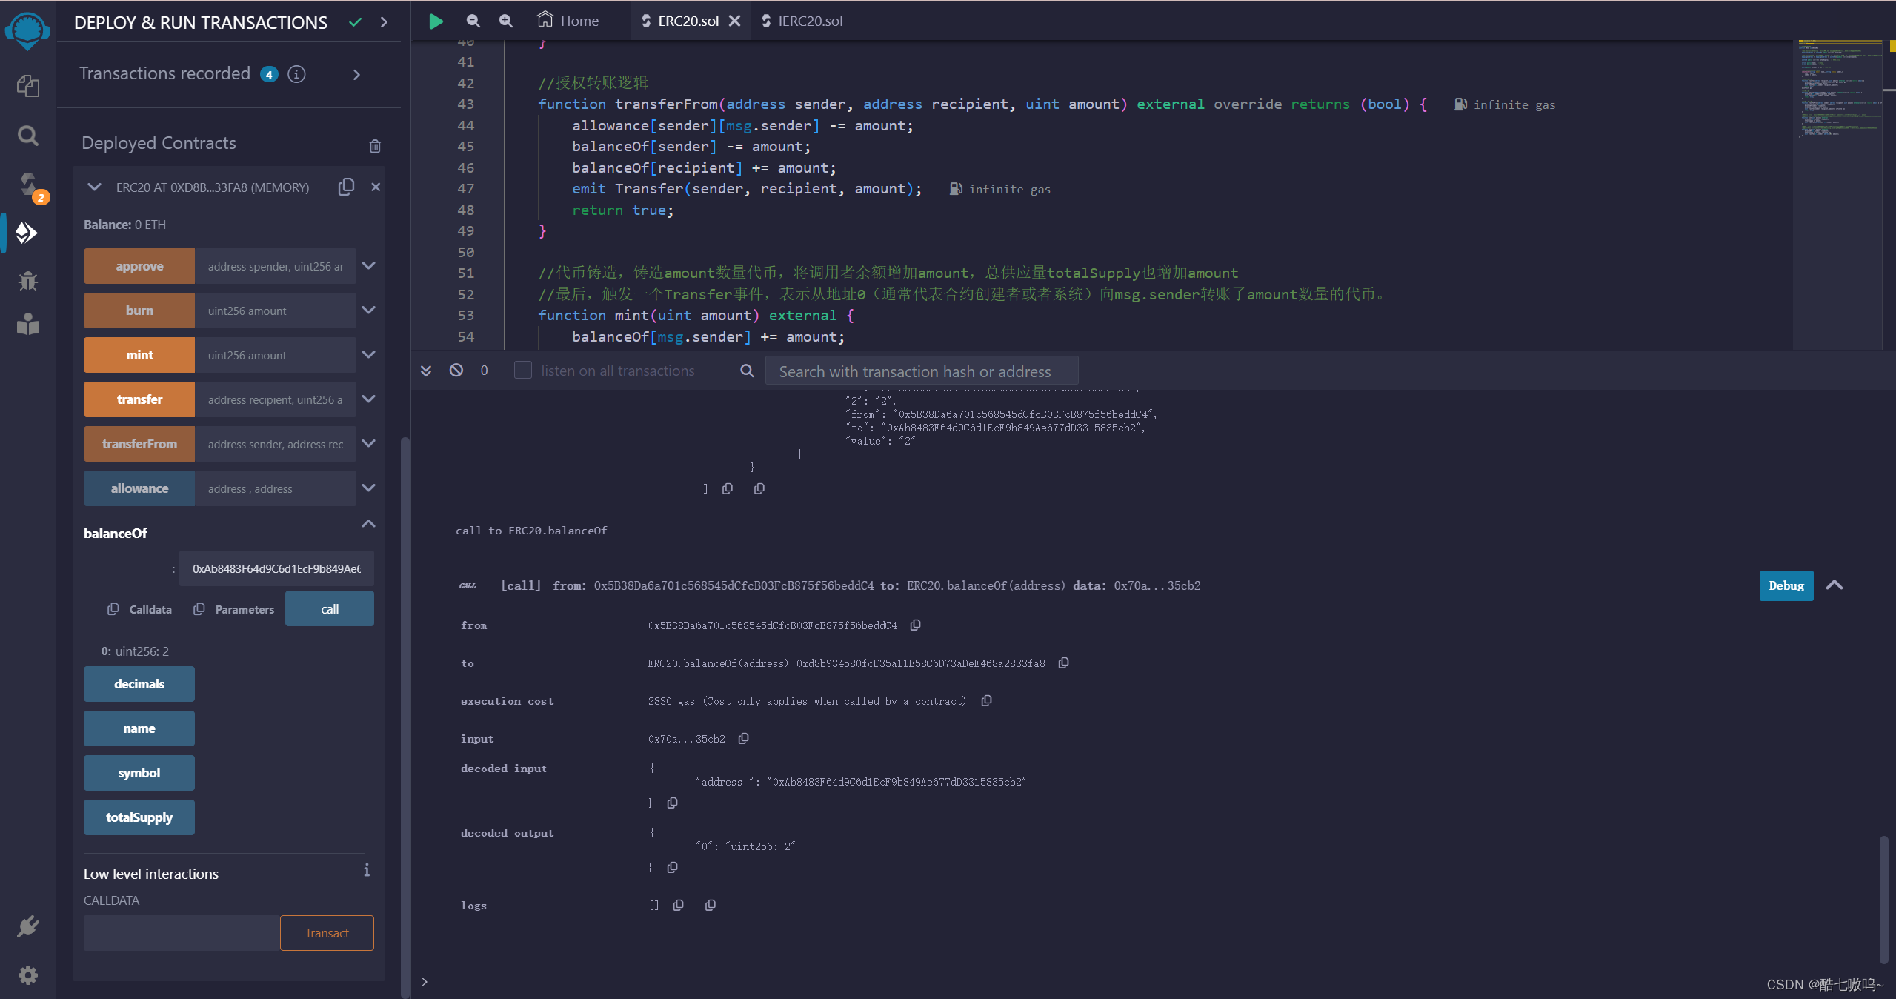The height and width of the screenshot is (999, 1896).
Task: Copy balanceOf Calldata
Action: coord(140,609)
